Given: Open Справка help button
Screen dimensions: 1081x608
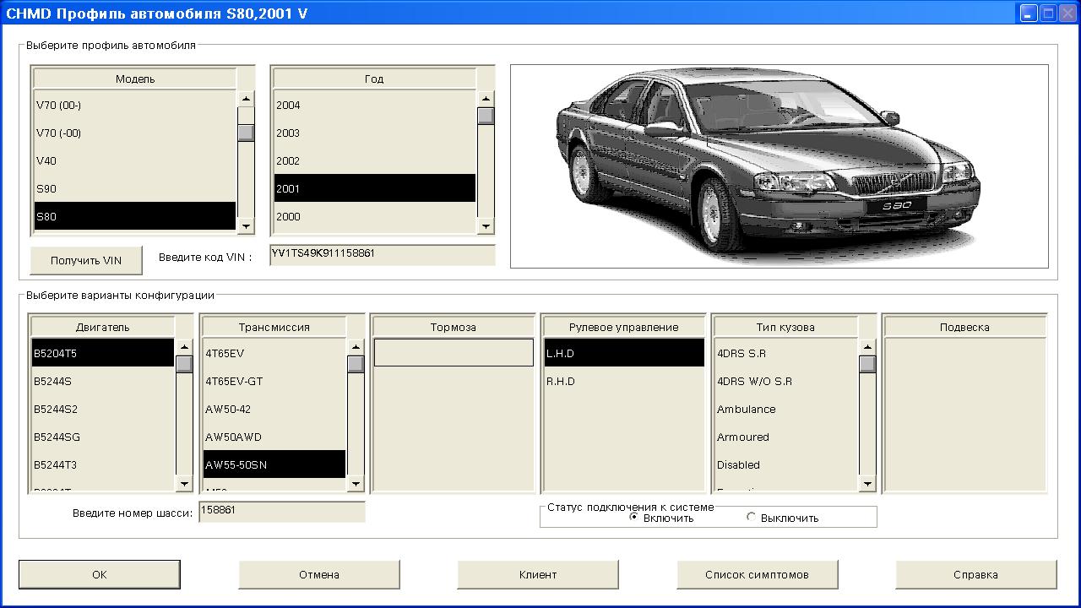Looking at the screenshot, I should 975,574.
